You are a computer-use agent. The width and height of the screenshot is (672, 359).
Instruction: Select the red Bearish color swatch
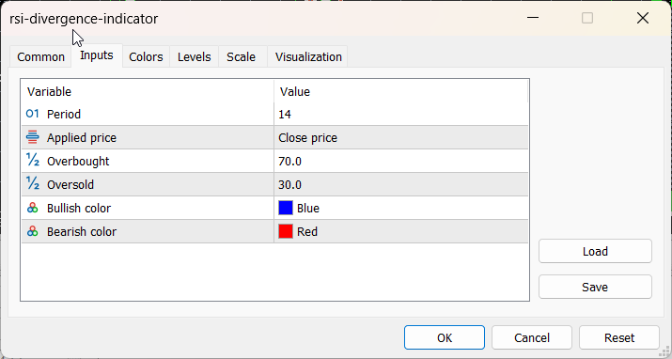tap(286, 232)
